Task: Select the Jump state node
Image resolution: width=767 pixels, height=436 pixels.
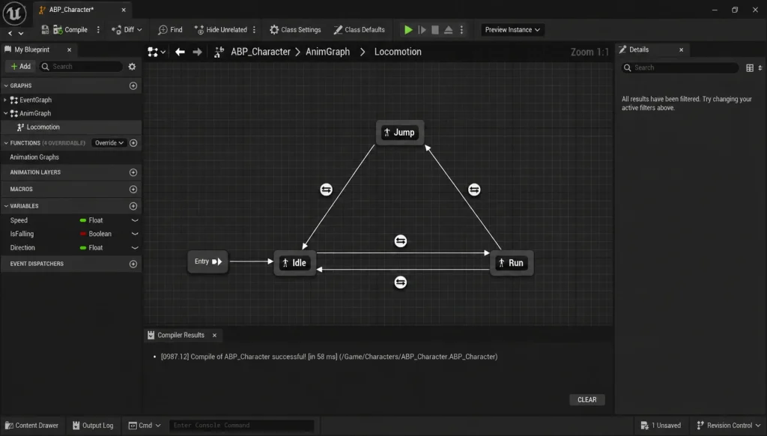Action: coord(400,132)
